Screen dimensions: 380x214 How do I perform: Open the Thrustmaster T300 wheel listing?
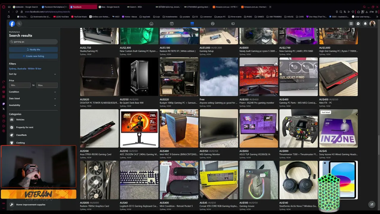tap(298, 134)
